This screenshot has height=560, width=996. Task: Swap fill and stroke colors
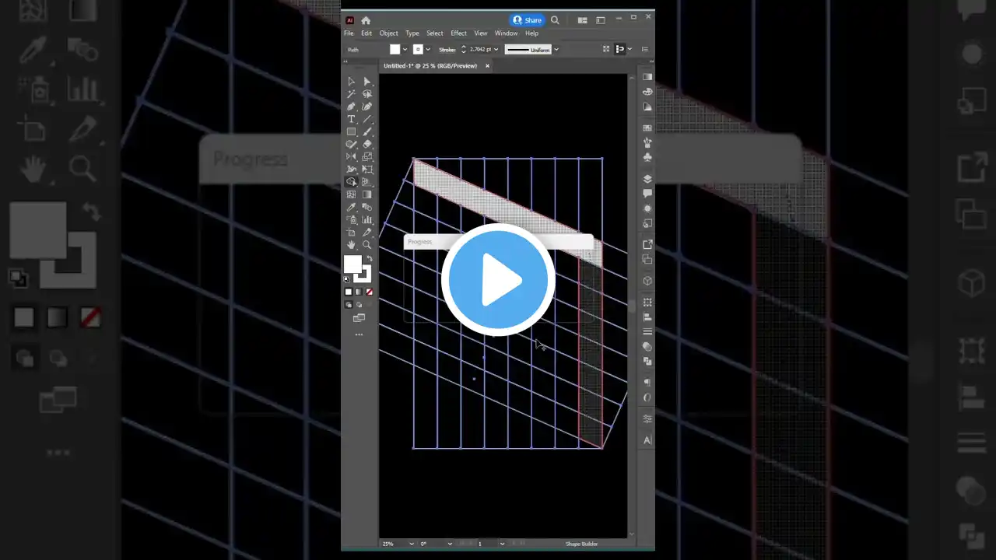pyautogui.click(x=370, y=258)
